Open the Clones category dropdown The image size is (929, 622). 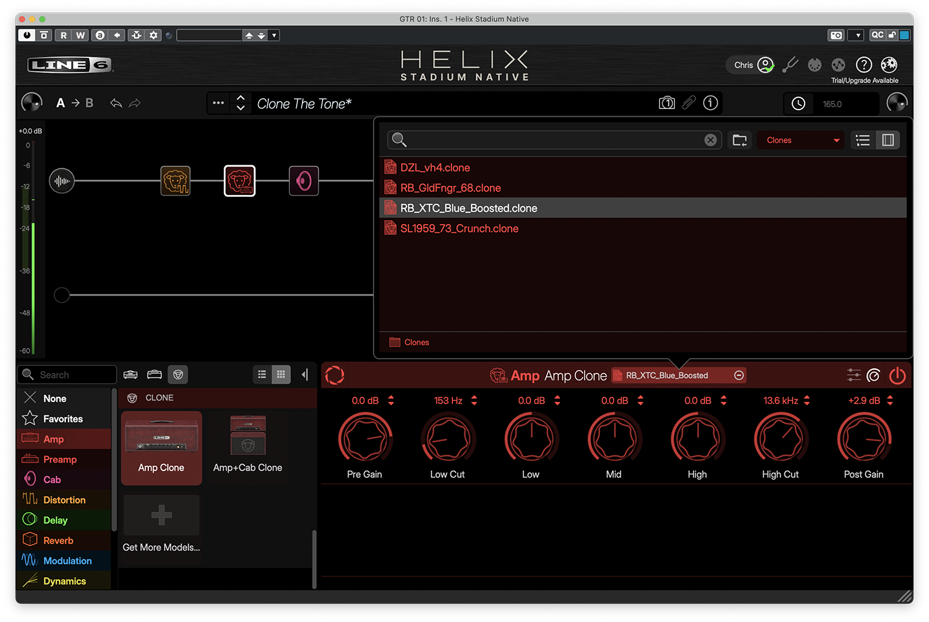point(801,140)
